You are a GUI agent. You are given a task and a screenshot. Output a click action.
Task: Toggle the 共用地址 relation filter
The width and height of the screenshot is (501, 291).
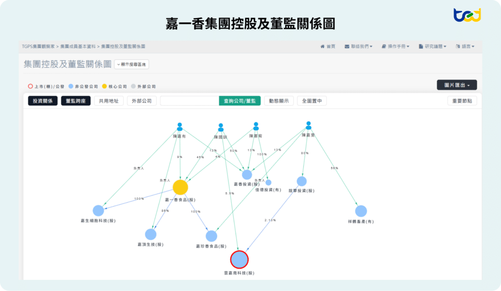pyautogui.click(x=109, y=101)
